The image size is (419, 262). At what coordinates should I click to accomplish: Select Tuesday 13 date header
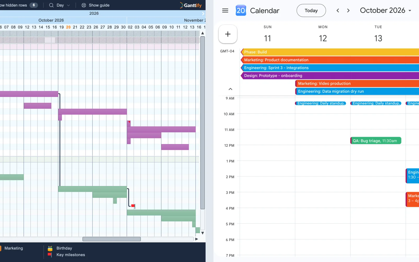pos(378,38)
